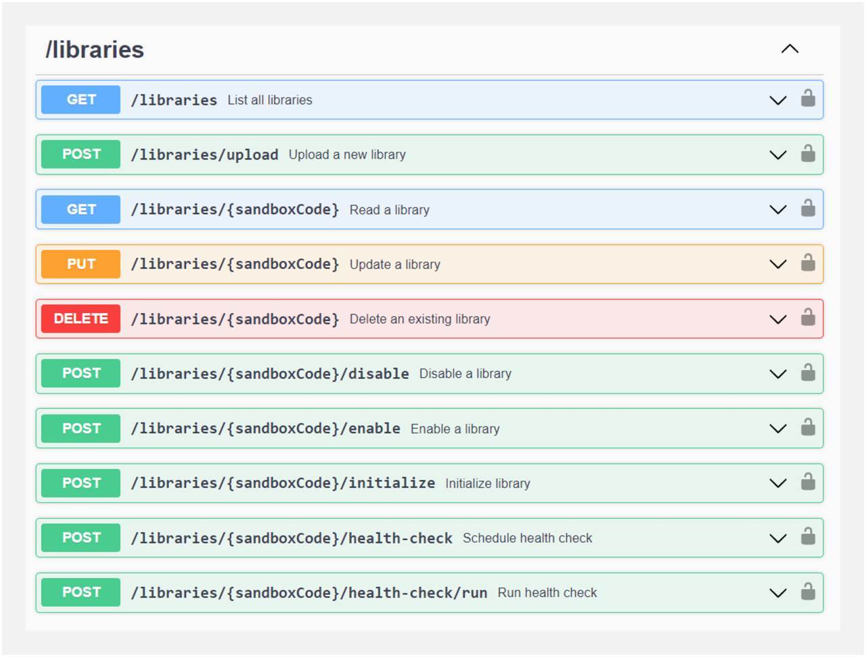Viewport: 866px width, 657px height.
Task: Expand the Upload a new library chevron
Action: click(x=778, y=155)
